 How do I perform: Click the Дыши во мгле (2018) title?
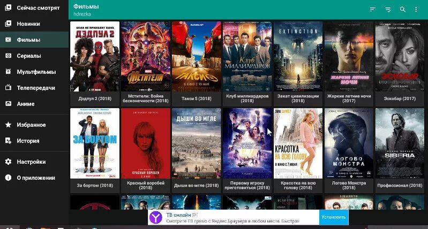(197, 185)
